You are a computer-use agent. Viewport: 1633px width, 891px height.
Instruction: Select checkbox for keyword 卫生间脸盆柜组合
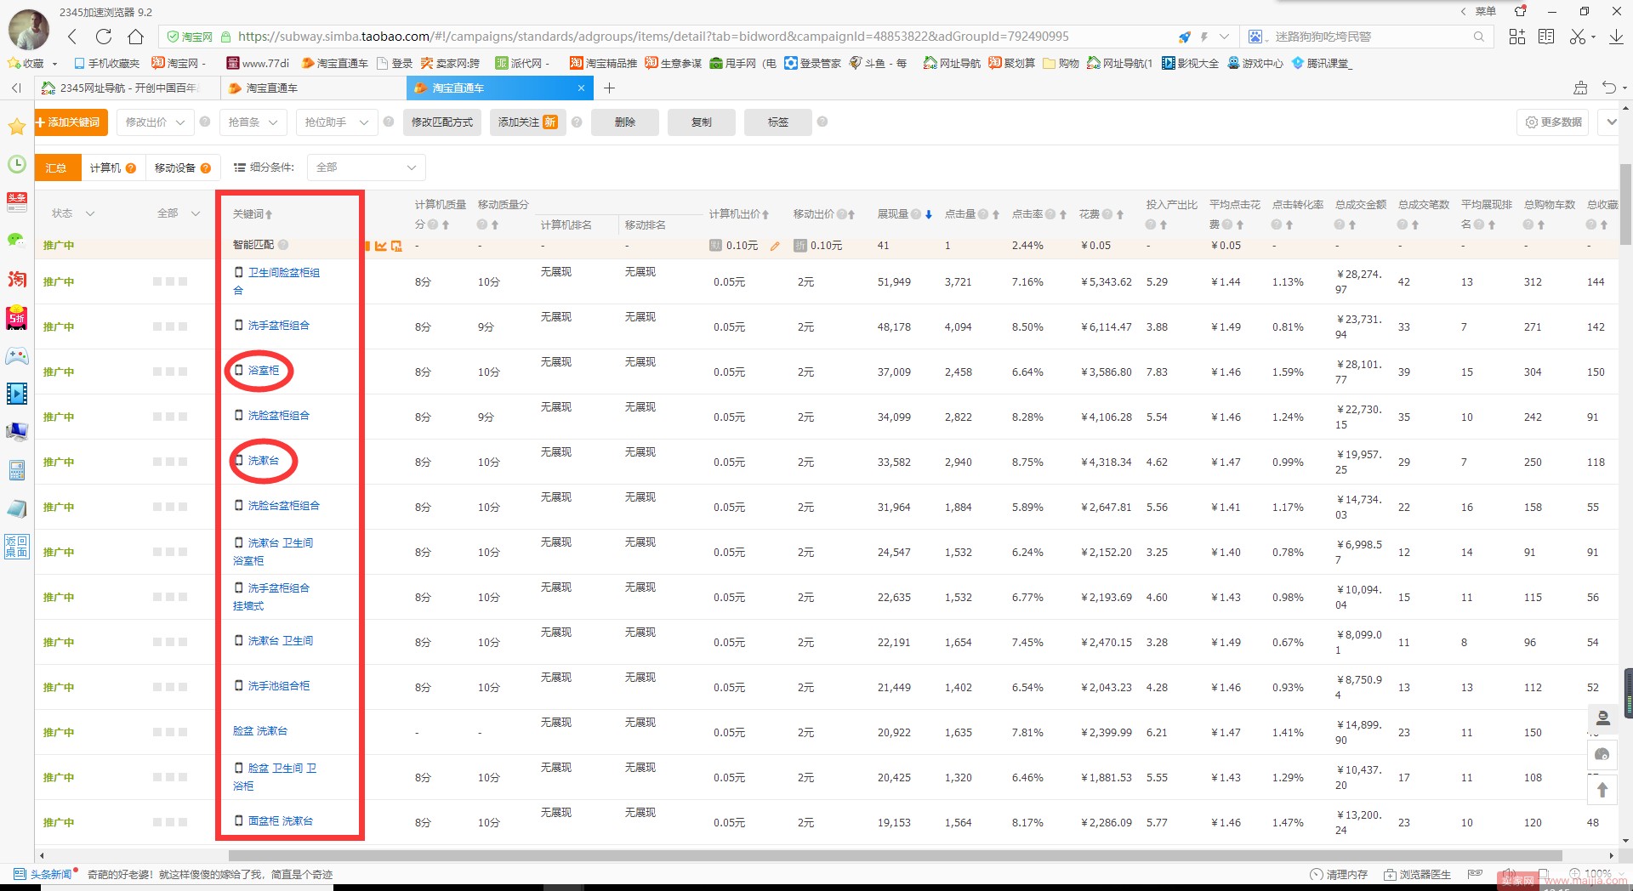pyautogui.click(x=239, y=273)
